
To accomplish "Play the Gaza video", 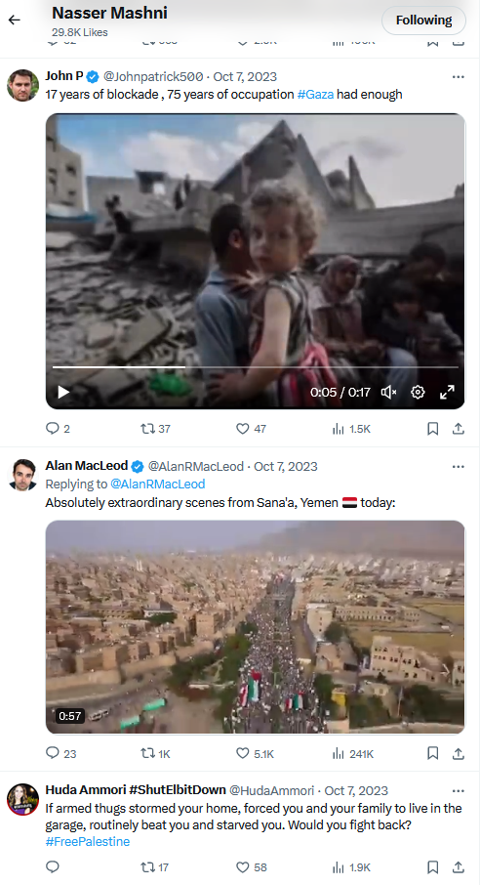I will [63, 392].
